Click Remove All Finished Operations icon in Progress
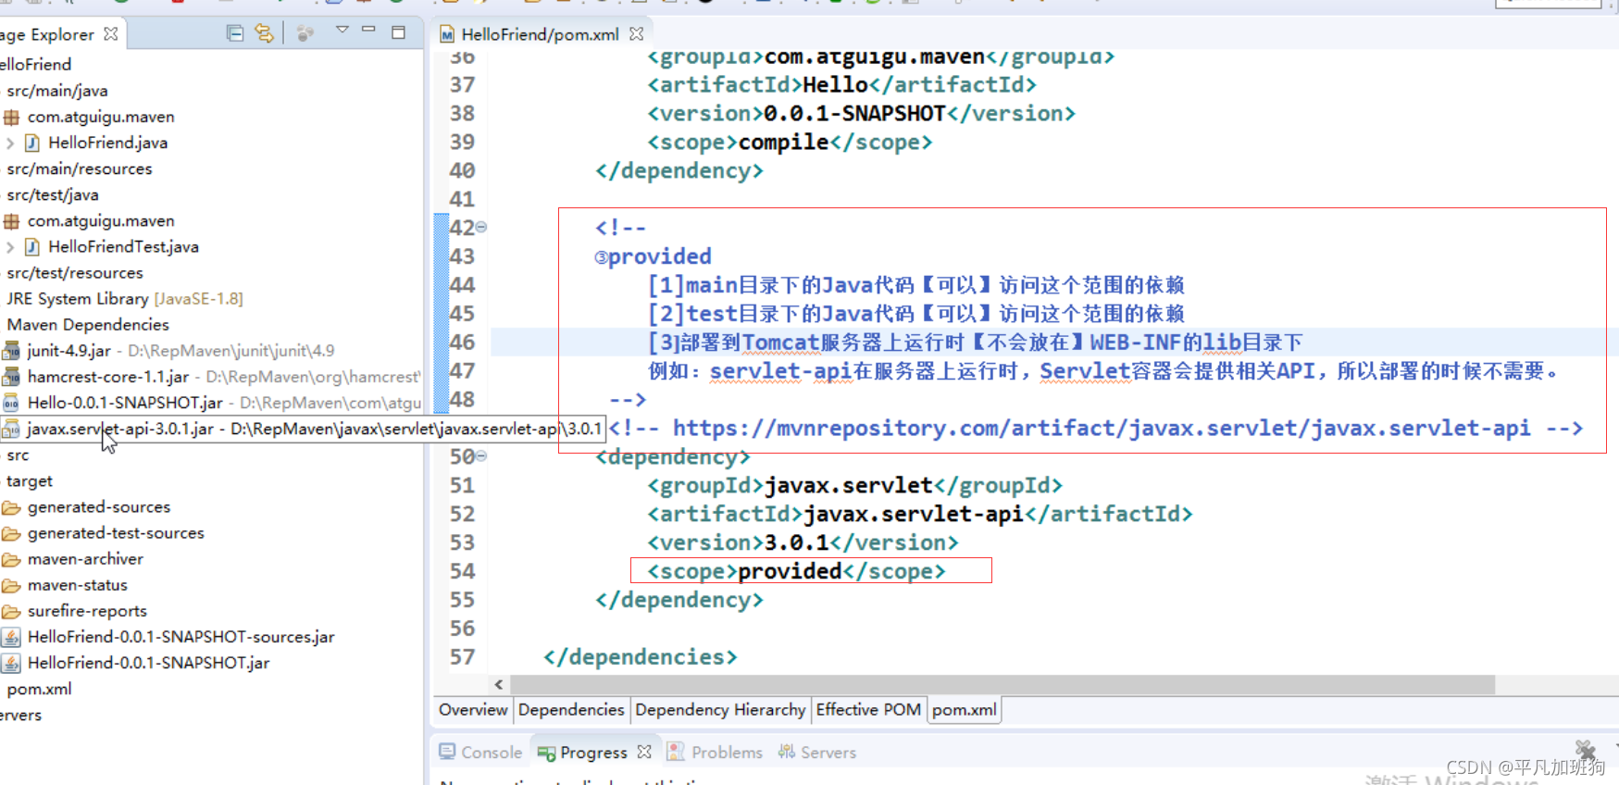 [1586, 749]
